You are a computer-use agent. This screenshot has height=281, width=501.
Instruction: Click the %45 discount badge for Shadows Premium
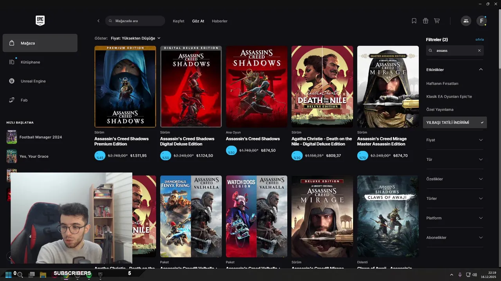100,156
